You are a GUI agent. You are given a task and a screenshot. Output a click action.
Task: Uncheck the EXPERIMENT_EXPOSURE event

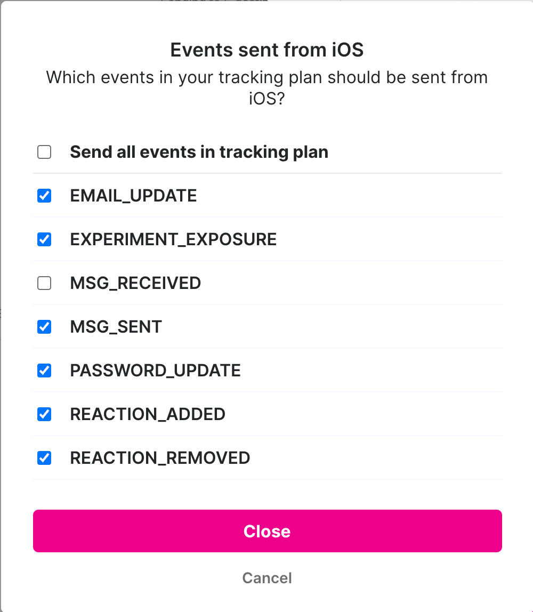44,239
